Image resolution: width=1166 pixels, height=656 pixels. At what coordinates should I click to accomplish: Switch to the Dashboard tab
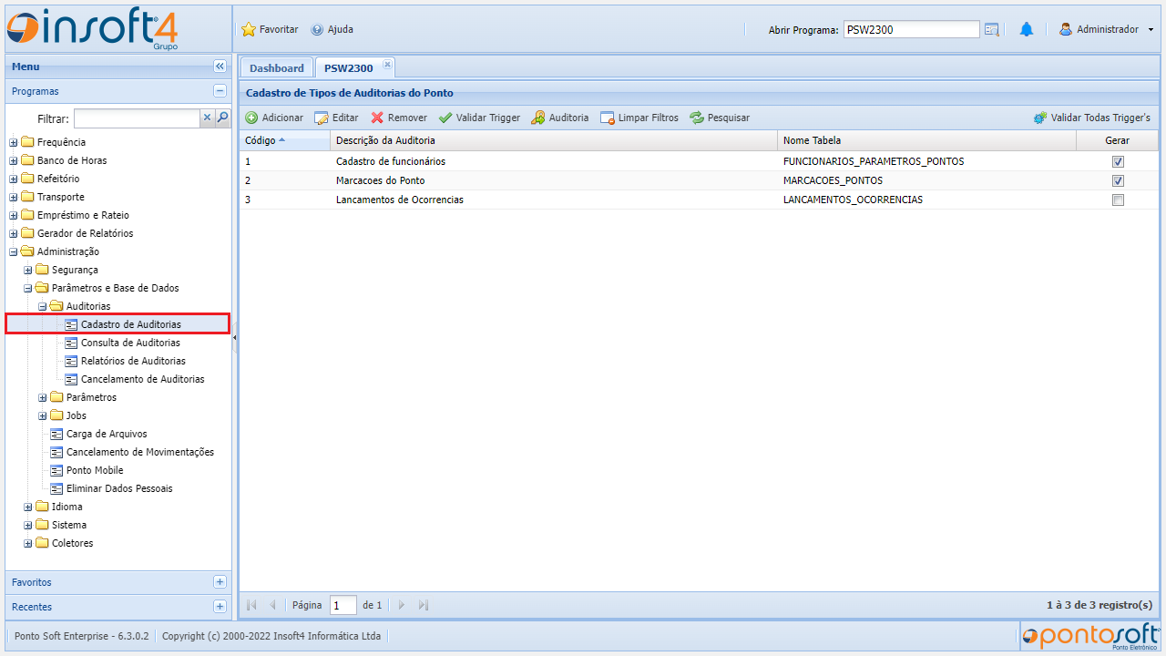pos(276,68)
